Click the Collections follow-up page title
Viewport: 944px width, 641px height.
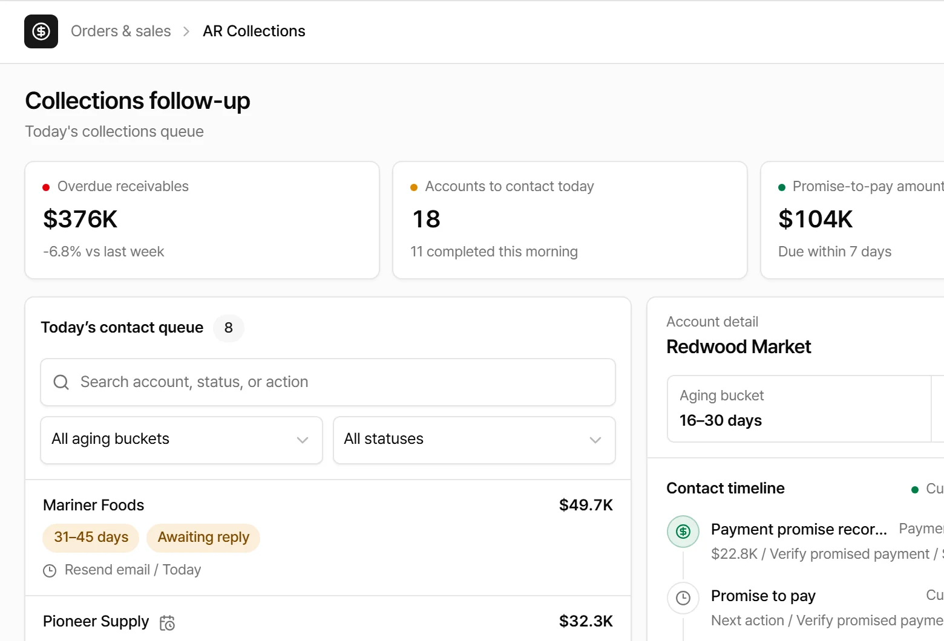coord(137,101)
